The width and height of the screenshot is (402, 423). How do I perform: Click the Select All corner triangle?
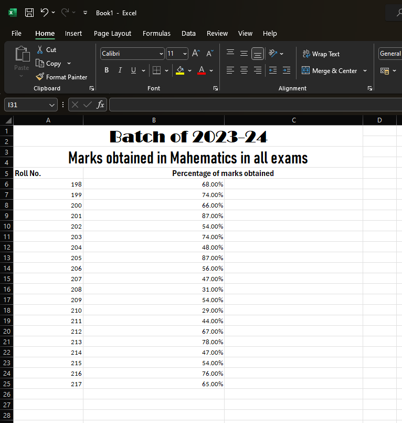click(x=7, y=120)
